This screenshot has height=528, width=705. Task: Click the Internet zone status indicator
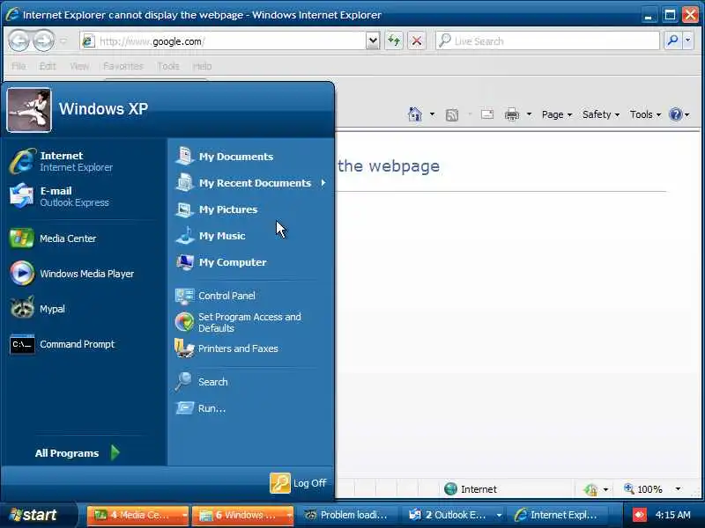click(x=471, y=489)
